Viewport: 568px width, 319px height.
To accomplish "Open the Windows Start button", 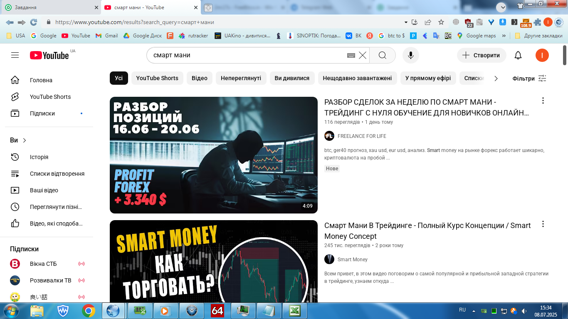I will click(x=10, y=311).
